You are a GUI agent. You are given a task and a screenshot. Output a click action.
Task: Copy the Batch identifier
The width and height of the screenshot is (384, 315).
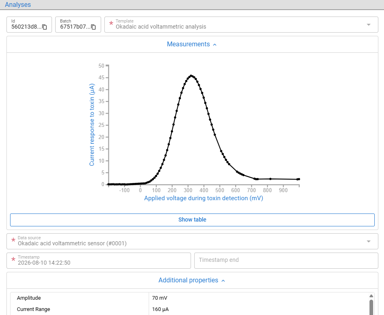[93, 27]
